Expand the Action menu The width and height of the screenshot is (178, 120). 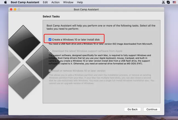point(55,2)
